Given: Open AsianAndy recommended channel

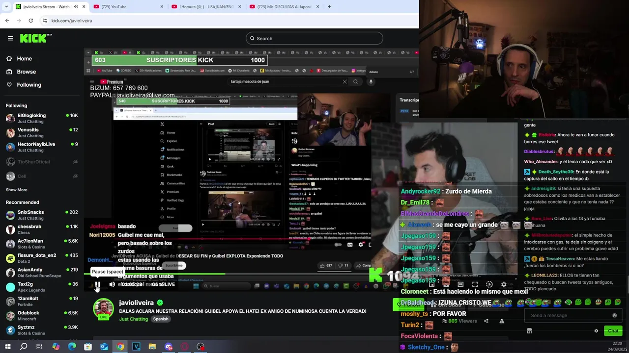Looking at the screenshot, I should 42,273.
